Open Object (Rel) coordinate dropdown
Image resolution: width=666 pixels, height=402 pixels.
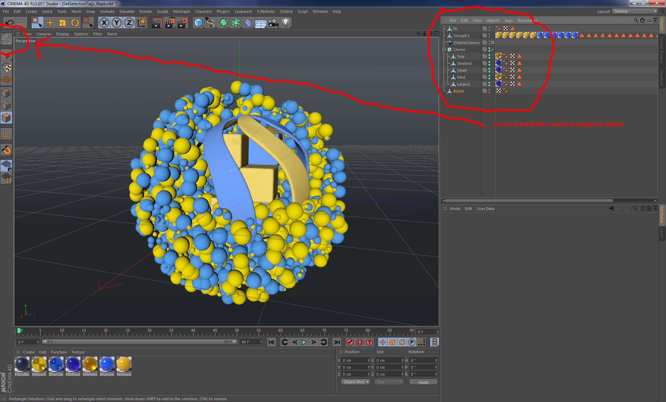click(x=356, y=382)
